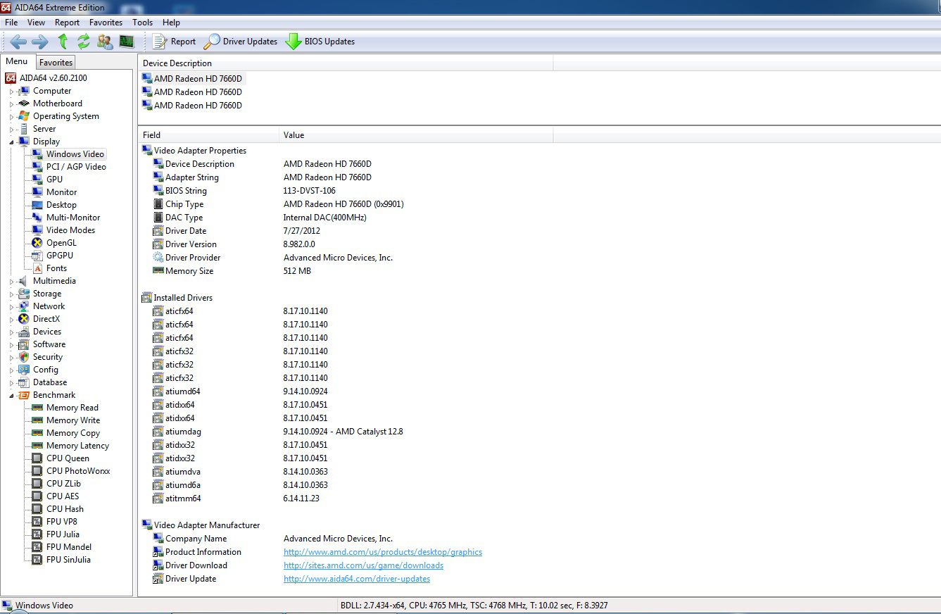
Task: Open the View menu
Action: click(36, 23)
